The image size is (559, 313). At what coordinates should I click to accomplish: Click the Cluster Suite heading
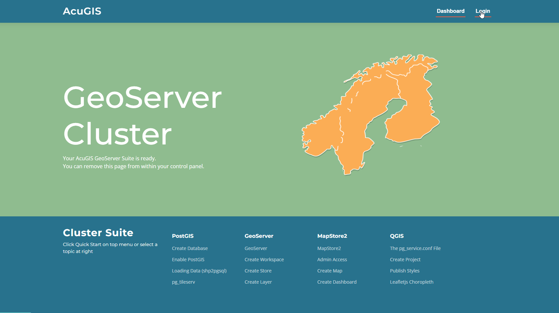98,233
